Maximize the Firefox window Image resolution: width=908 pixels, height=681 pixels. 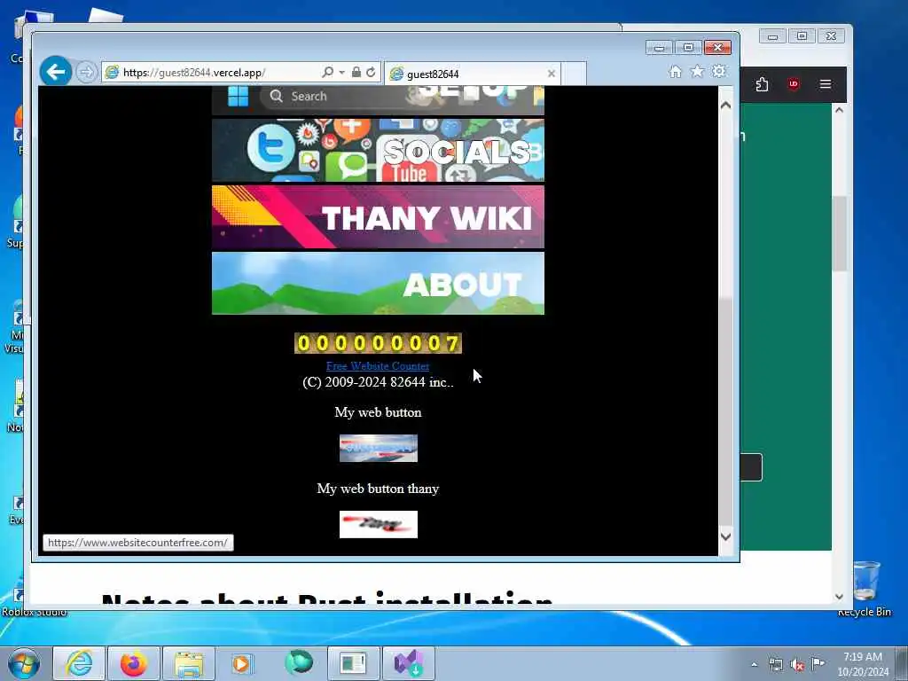802,36
